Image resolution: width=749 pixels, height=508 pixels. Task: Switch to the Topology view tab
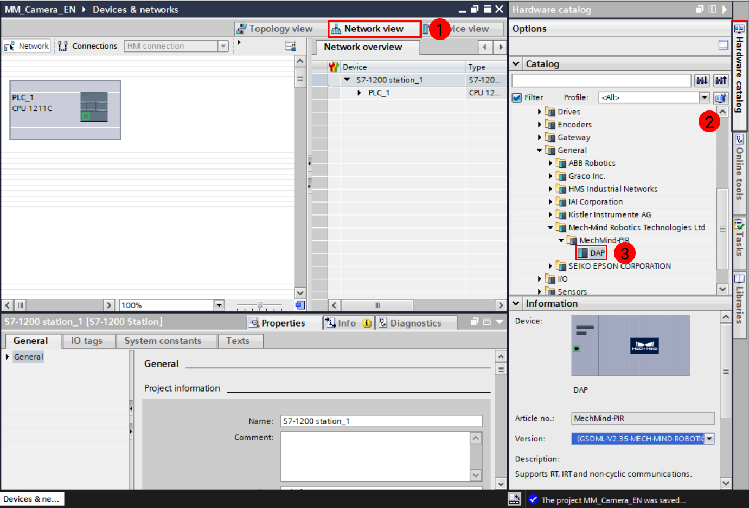point(277,28)
